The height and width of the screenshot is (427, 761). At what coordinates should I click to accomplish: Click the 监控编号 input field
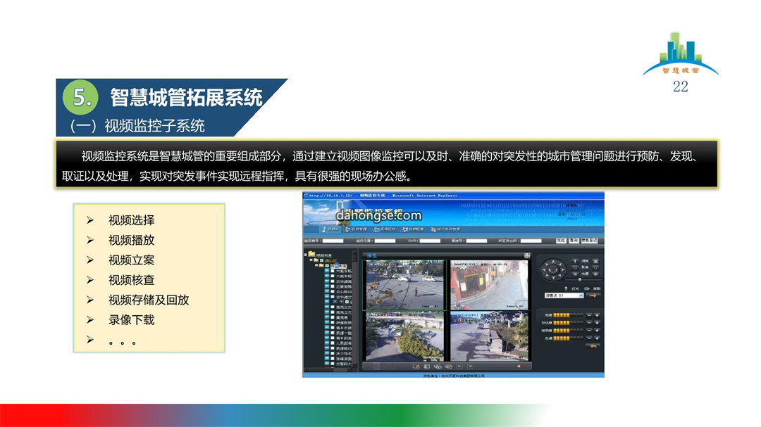click(333, 241)
